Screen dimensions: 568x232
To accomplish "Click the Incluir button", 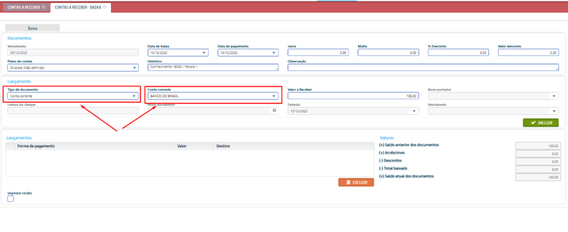I will 540,123.
